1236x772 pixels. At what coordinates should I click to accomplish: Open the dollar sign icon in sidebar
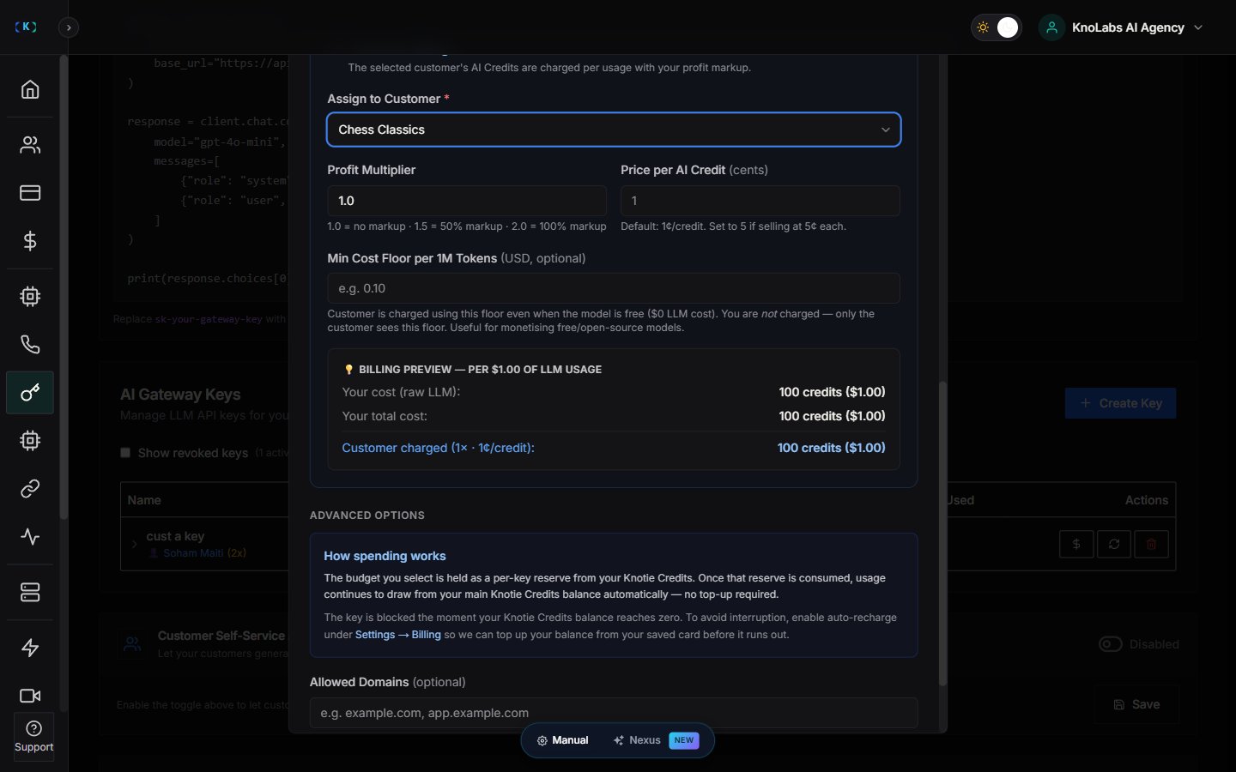click(30, 241)
